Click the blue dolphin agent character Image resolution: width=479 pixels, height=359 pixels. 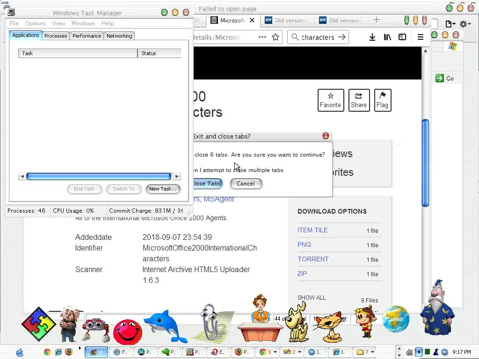(167, 326)
